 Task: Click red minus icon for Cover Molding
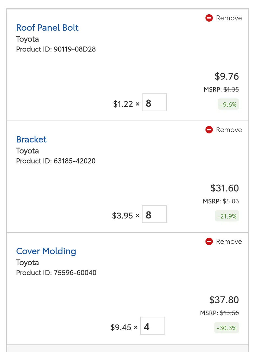(209, 242)
